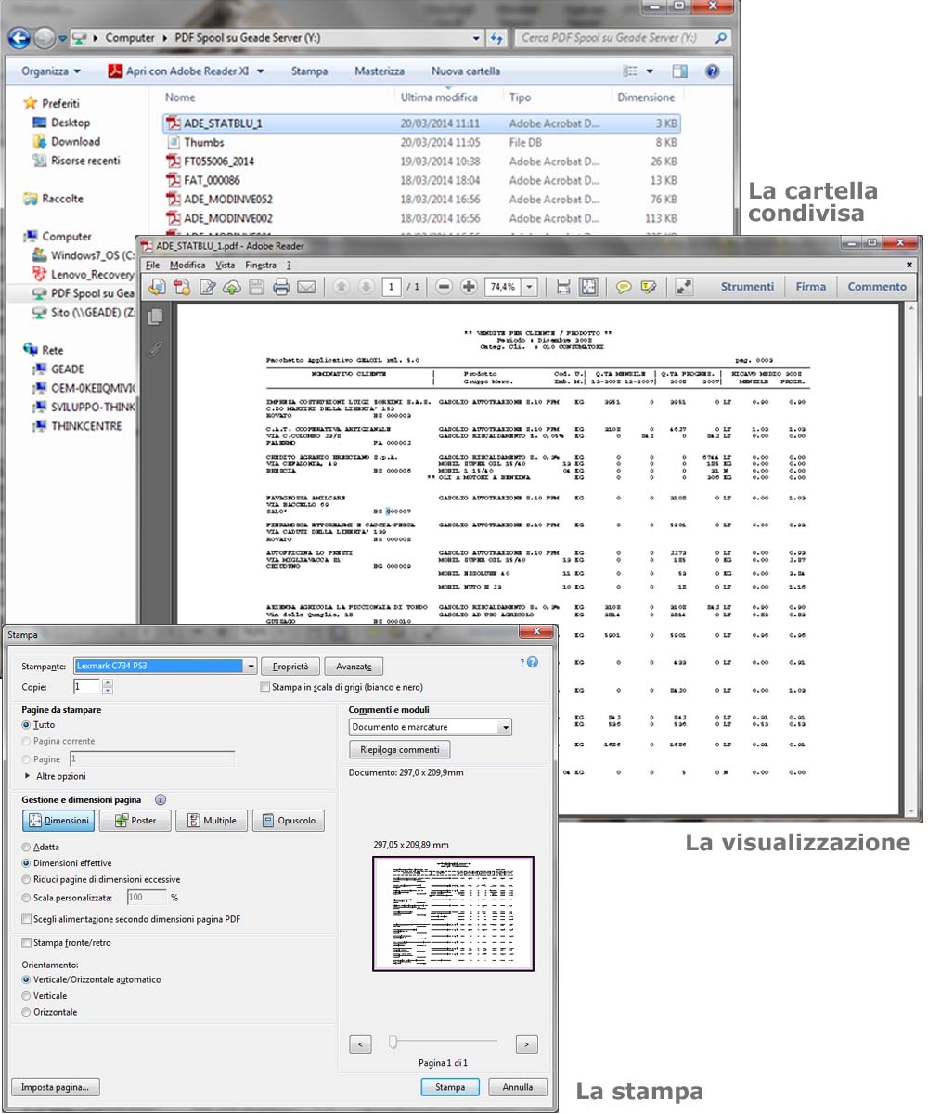Zoom out with the minus button
This screenshot has height=1114, width=928.
[x=444, y=288]
